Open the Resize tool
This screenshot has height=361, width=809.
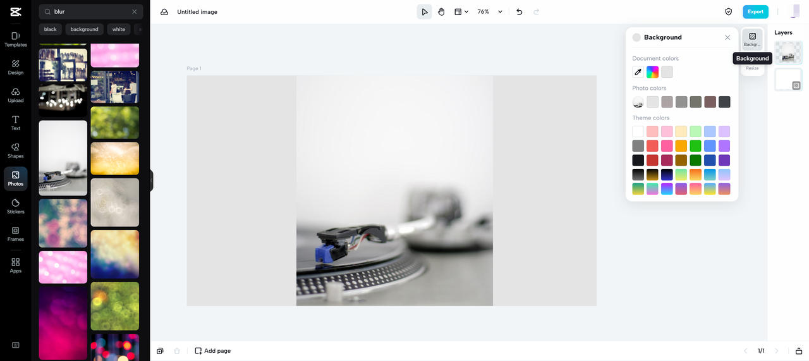752,68
